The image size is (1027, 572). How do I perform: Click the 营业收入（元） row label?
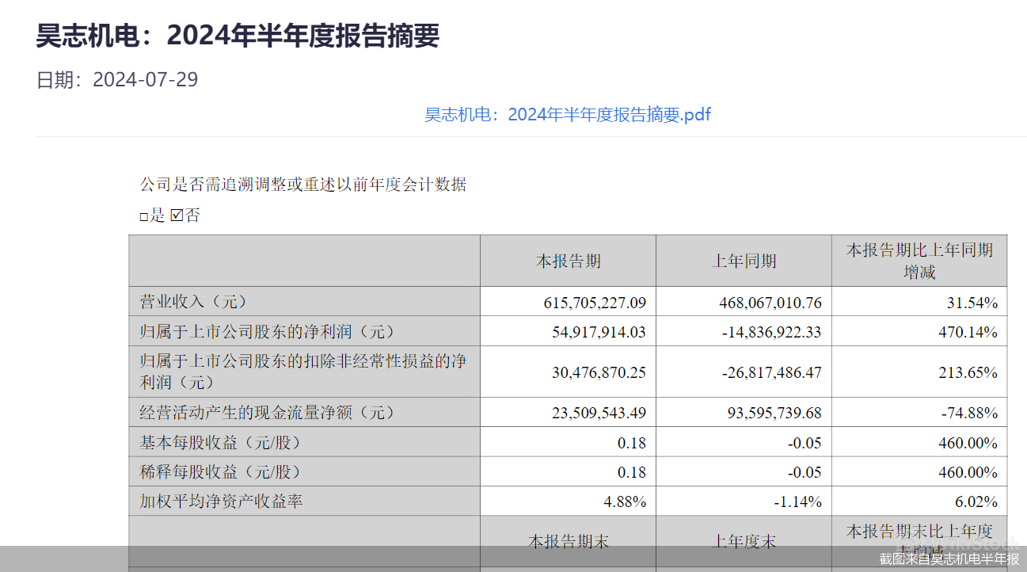(x=194, y=302)
